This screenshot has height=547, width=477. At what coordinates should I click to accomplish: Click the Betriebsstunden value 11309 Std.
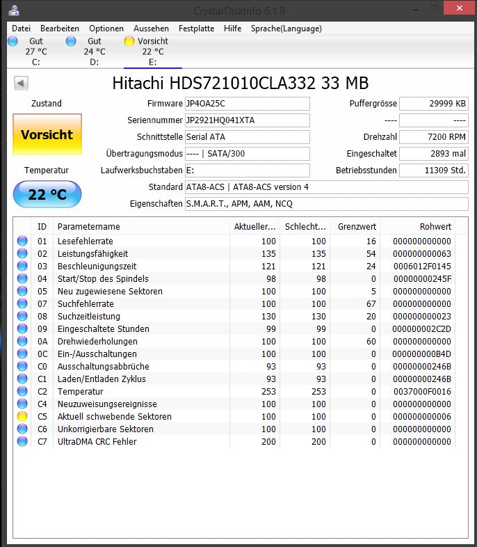[x=433, y=171]
